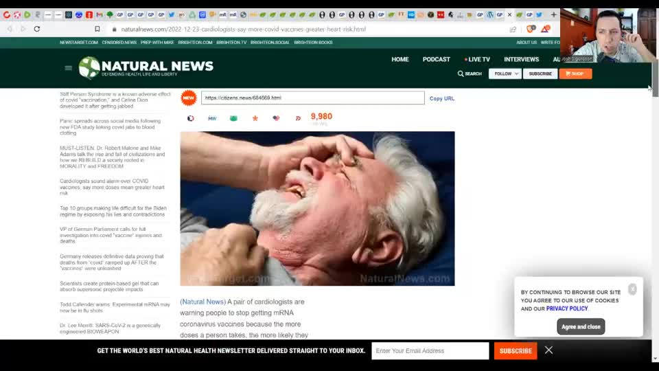Click the header Subscribe button

pos(540,74)
